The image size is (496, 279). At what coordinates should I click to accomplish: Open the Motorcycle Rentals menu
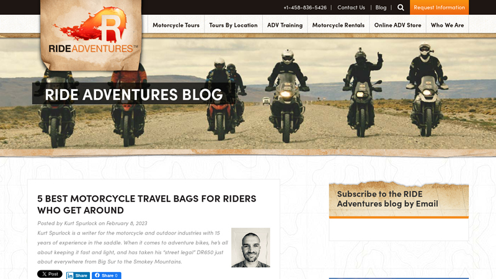(x=338, y=25)
